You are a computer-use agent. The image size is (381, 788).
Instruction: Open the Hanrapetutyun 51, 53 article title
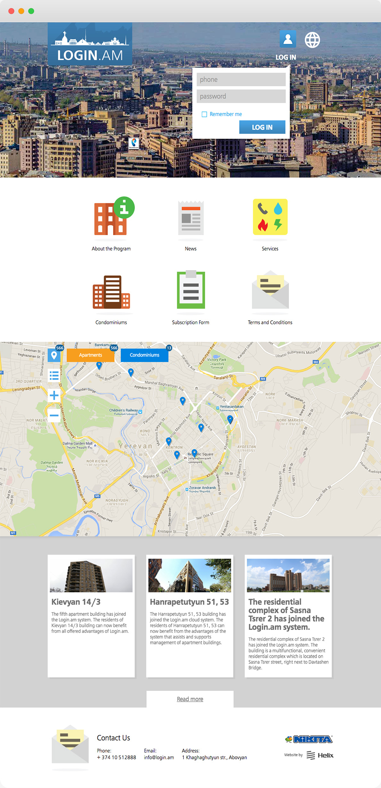189,602
